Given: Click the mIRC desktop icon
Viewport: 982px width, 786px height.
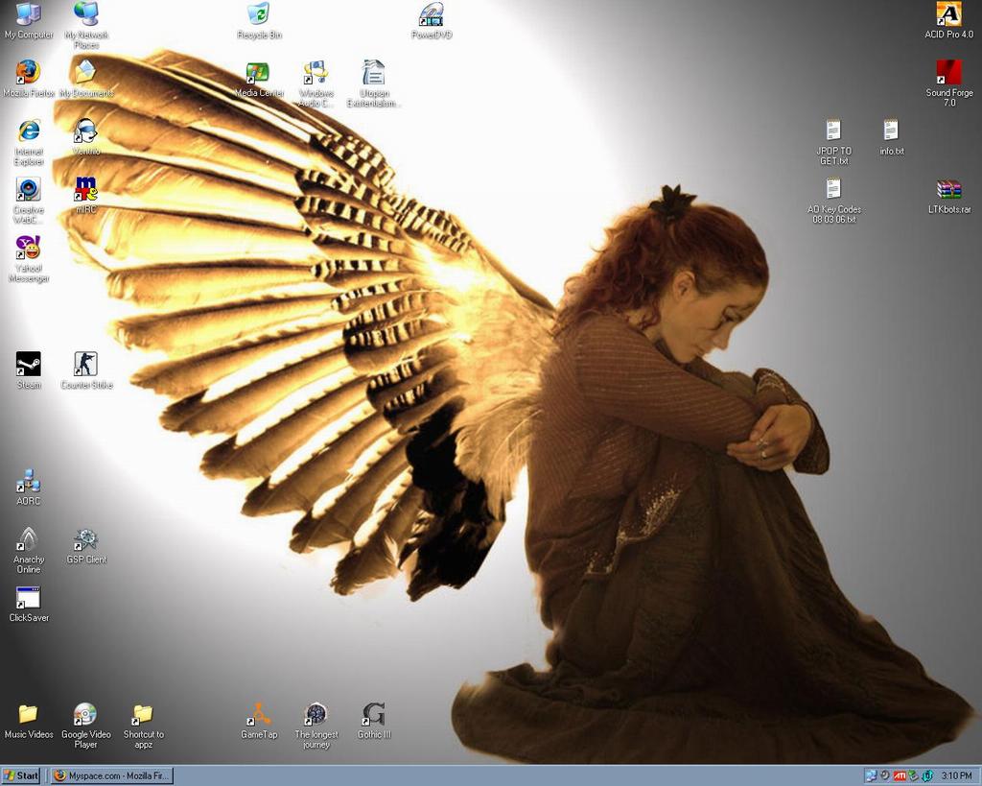Looking at the screenshot, I should click(86, 189).
